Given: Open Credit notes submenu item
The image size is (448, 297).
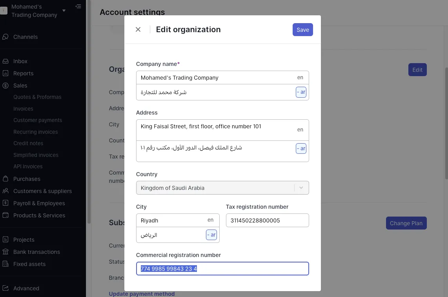Looking at the screenshot, I should [28, 143].
